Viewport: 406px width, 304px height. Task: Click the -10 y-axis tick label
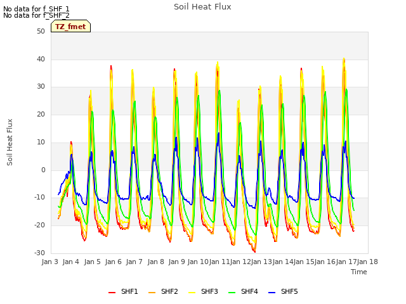click(x=39, y=198)
